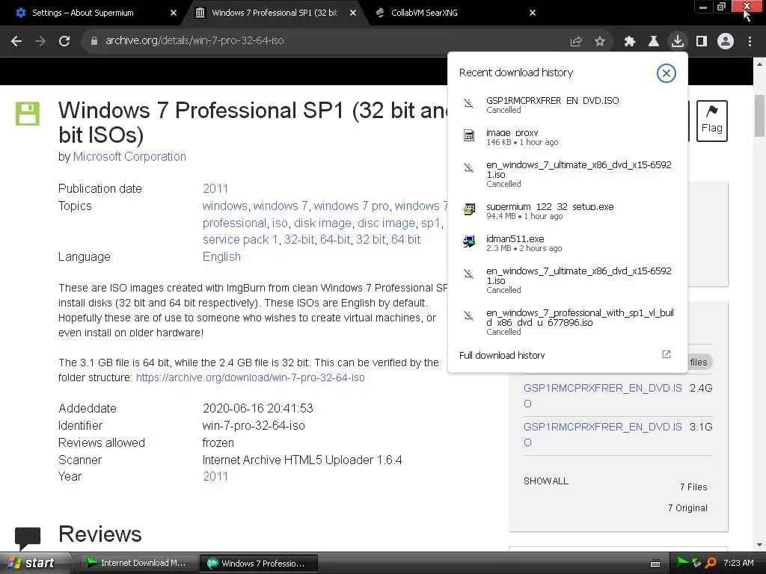Image resolution: width=766 pixels, height=574 pixels.
Task: Click the on-screen keyboard tray icon
Action: coord(655,564)
